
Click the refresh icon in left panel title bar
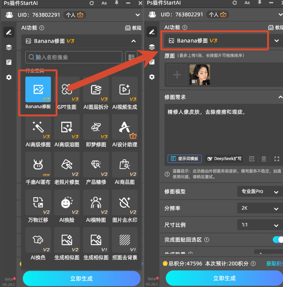(x=92, y=3)
